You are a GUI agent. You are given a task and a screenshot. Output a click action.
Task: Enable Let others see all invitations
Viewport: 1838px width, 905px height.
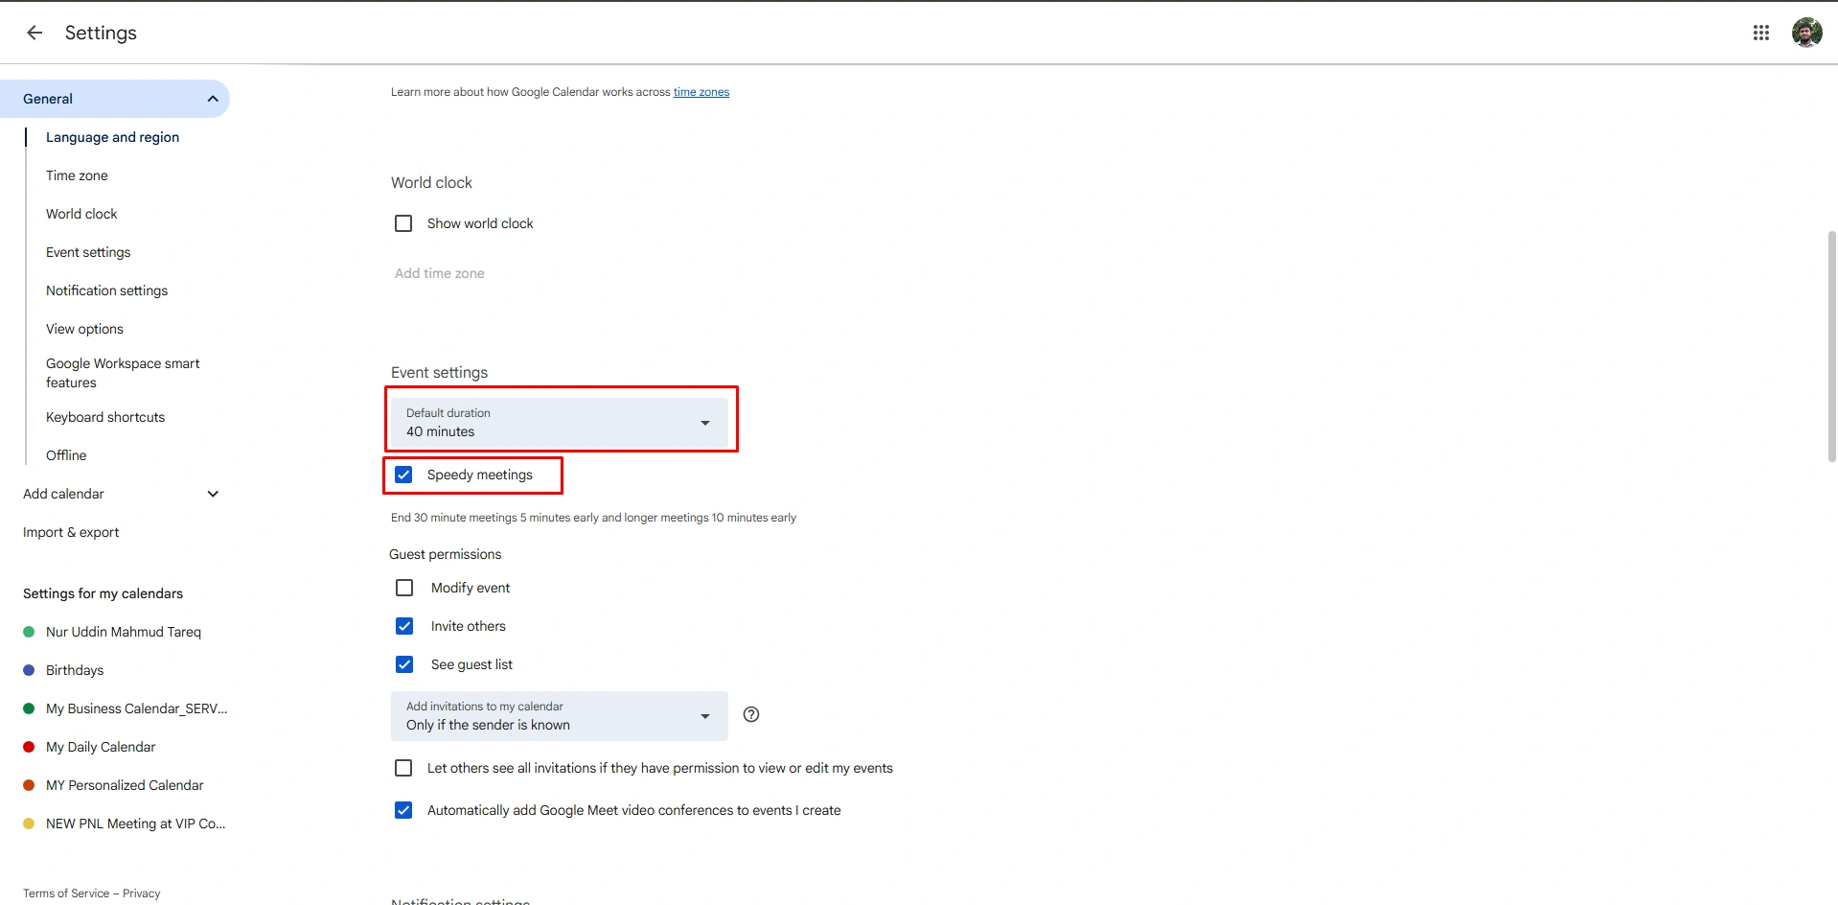[403, 768]
